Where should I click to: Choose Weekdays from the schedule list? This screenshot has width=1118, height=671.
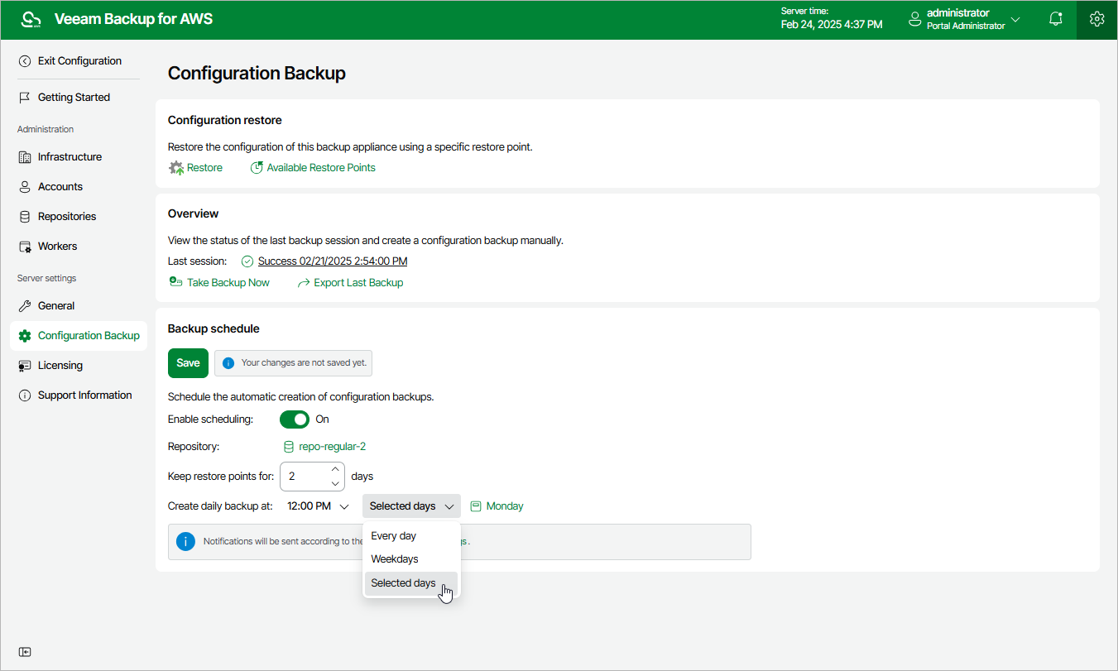[411, 559]
